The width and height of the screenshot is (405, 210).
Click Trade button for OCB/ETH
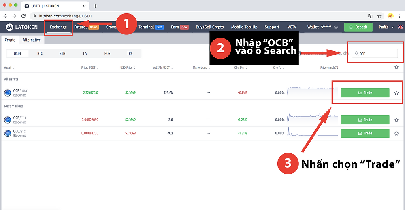[x=365, y=120]
